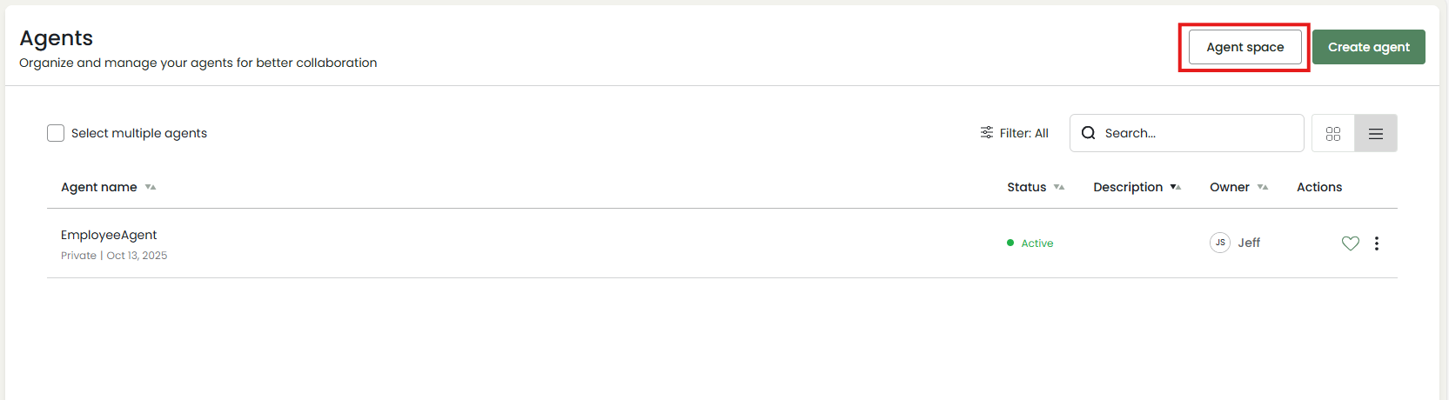Image resolution: width=1449 pixels, height=400 pixels.
Task: Click the JS owner avatar
Action: pyautogui.click(x=1220, y=243)
